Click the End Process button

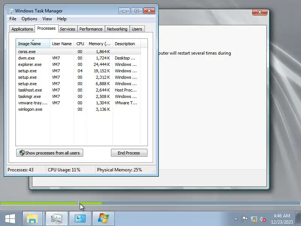[129, 153]
